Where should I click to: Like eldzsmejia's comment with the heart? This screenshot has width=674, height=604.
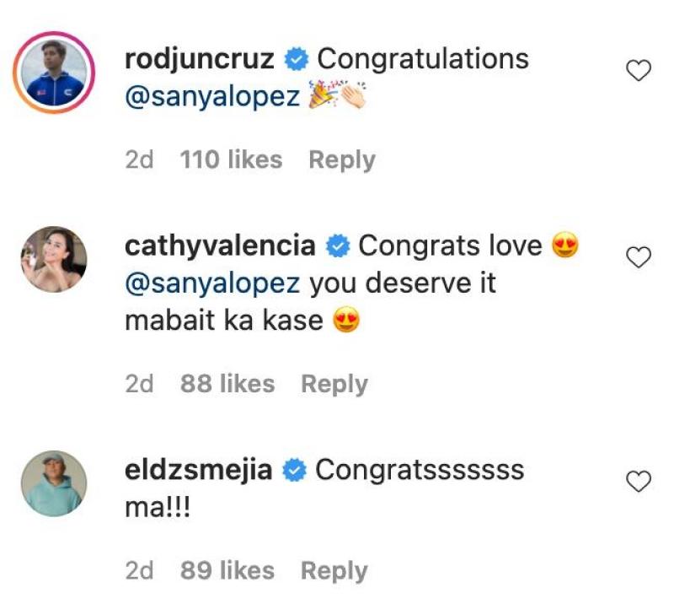click(640, 482)
